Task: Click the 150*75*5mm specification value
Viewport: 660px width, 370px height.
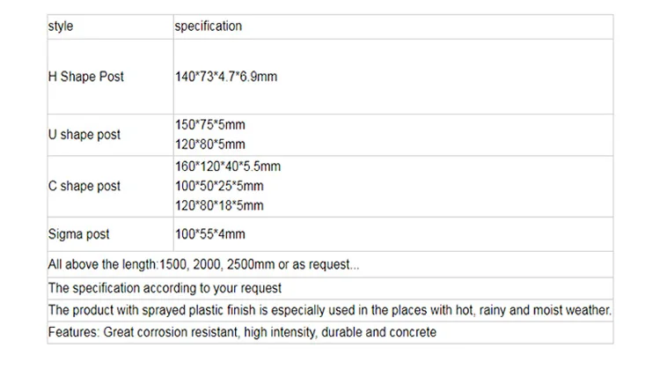Action: coord(210,126)
